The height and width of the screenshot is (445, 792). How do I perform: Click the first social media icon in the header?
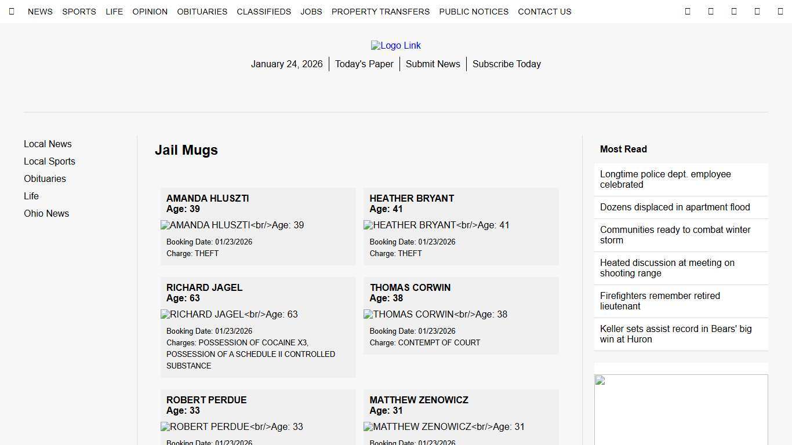688,11
